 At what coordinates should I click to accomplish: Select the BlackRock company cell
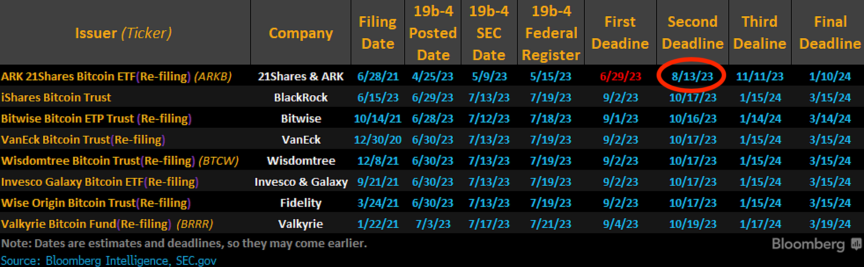coord(301,97)
